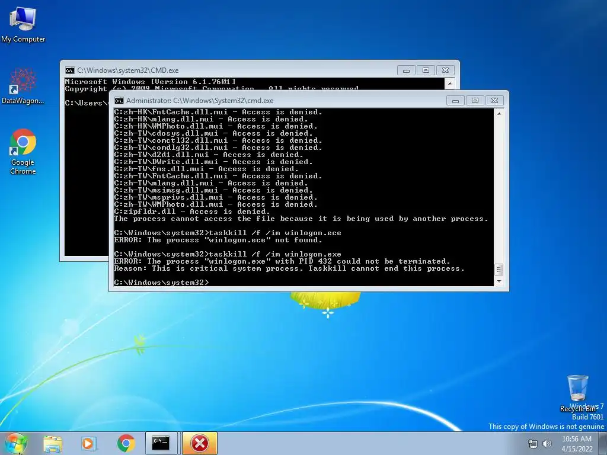Click the Administrator cmd scrollbar down arrow

click(x=499, y=281)
